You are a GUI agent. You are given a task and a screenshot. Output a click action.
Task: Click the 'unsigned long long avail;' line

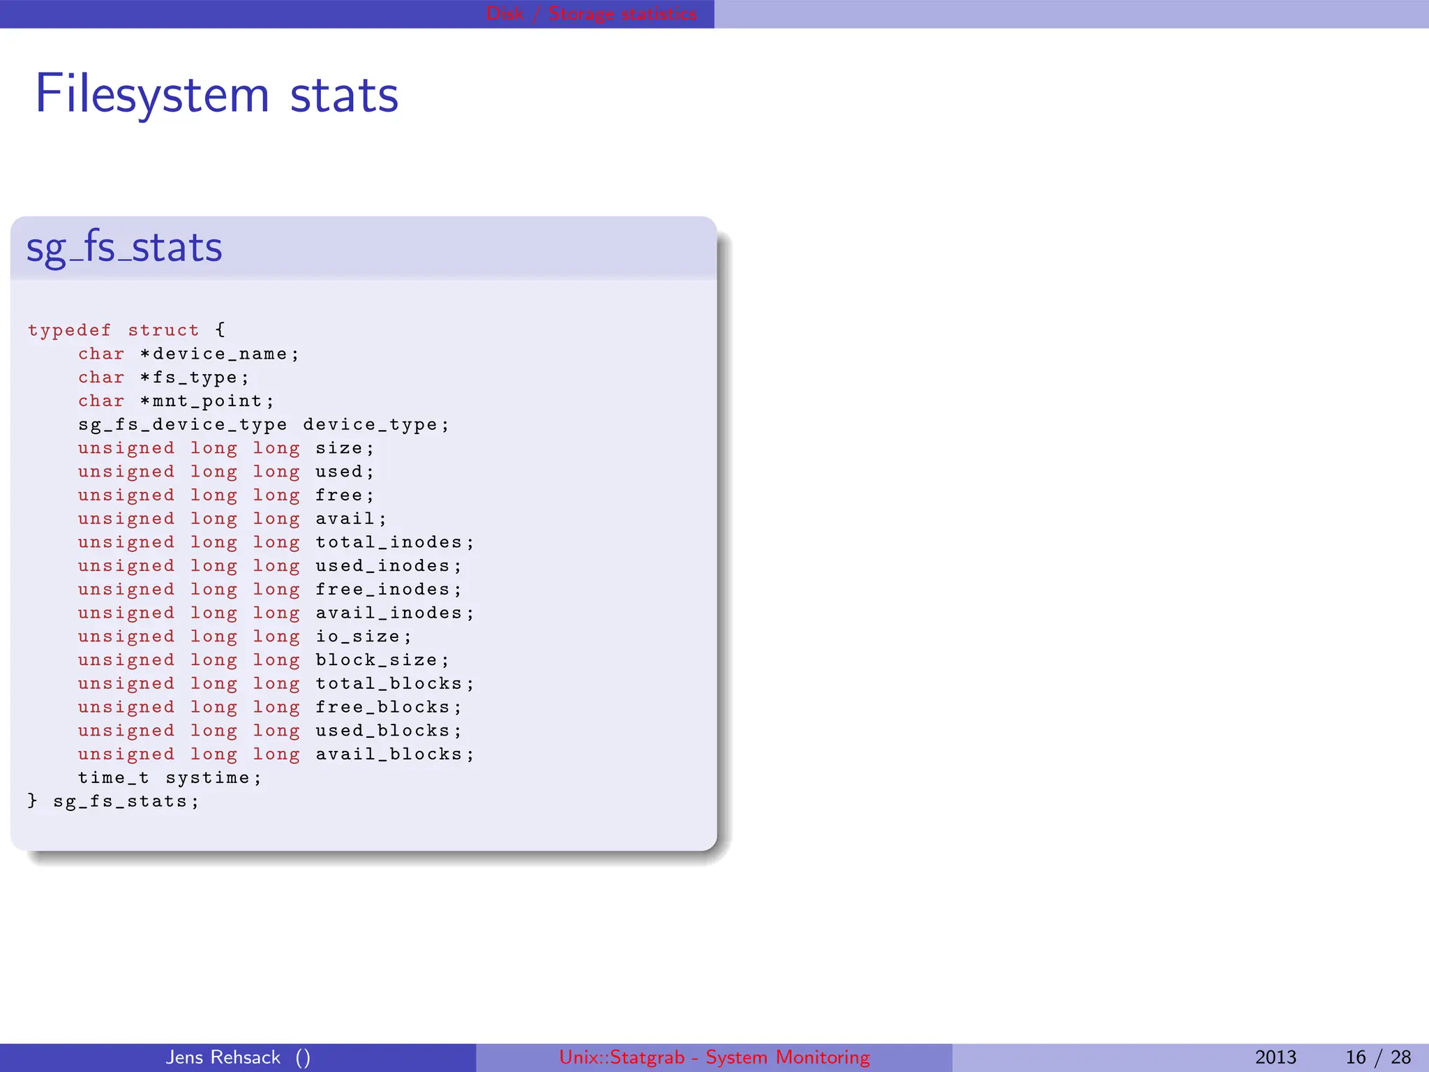[x=232, y=519]
